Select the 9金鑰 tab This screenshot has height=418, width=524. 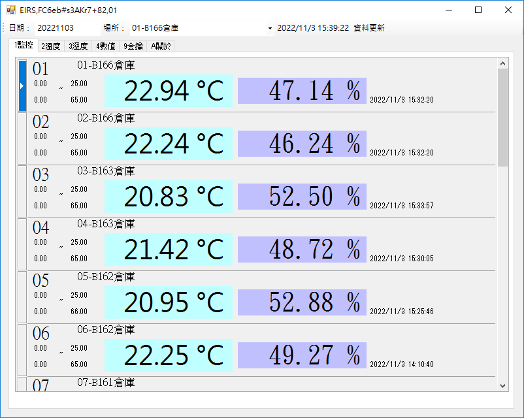(133, 46)
